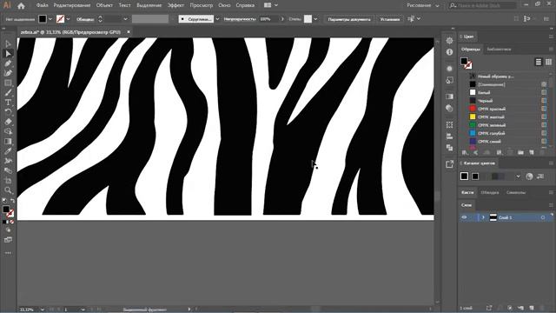The width and height of the screenshot is (556, 313).
Task: Open the stroke weight dropdown
Action: click(x=125, y=19)
